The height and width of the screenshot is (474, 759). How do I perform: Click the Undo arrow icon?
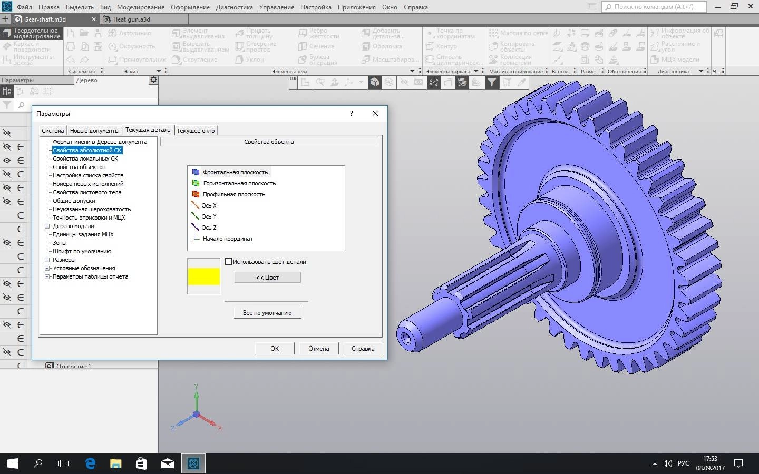point(71,60)
